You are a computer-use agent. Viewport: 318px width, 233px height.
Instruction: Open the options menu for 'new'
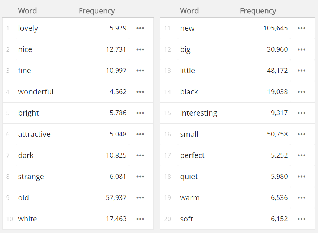pos(301,28)
